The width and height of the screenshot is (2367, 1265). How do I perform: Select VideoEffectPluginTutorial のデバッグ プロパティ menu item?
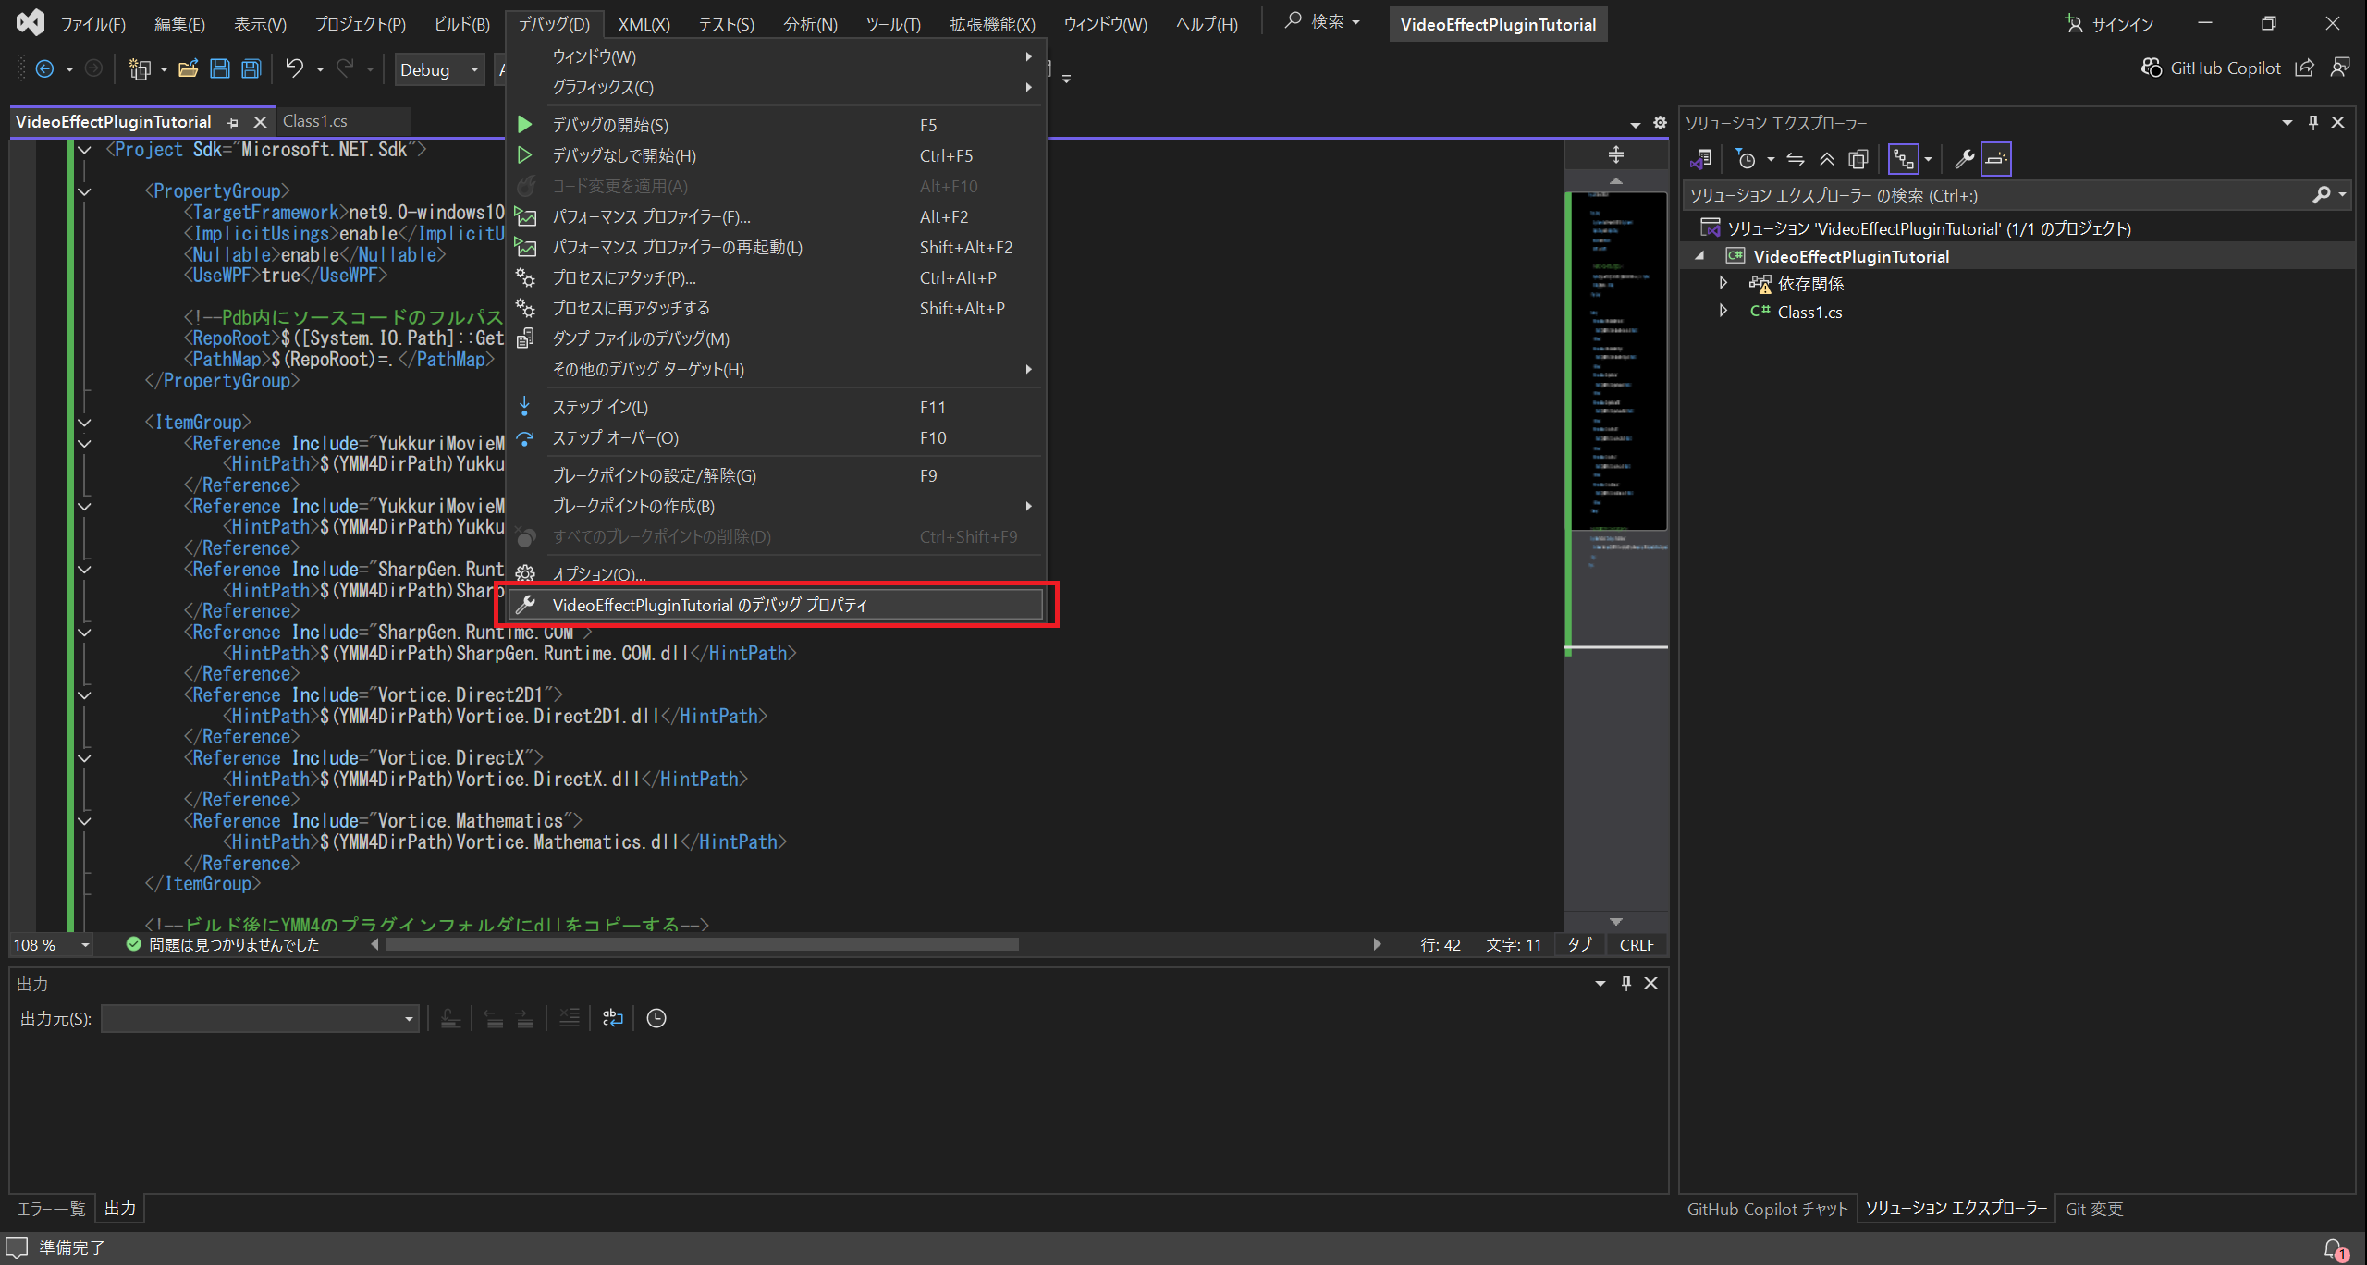tap(709, 605)
